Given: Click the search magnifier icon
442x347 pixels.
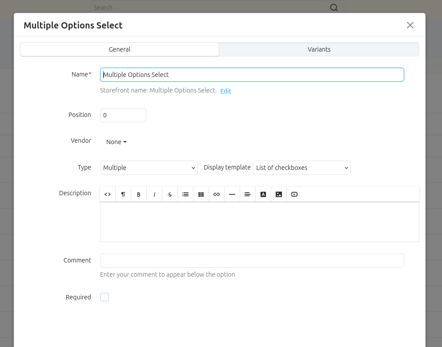Looking at the screenshot, I should point(334,8).
